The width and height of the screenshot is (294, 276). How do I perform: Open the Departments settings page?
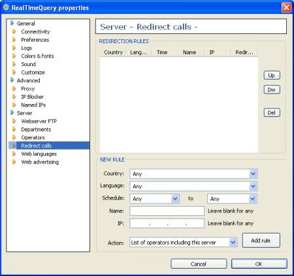[x=36, y=129]
